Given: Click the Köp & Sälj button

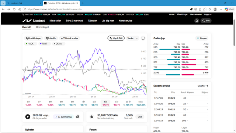Looking at the screenshot, I should point(116,38).
